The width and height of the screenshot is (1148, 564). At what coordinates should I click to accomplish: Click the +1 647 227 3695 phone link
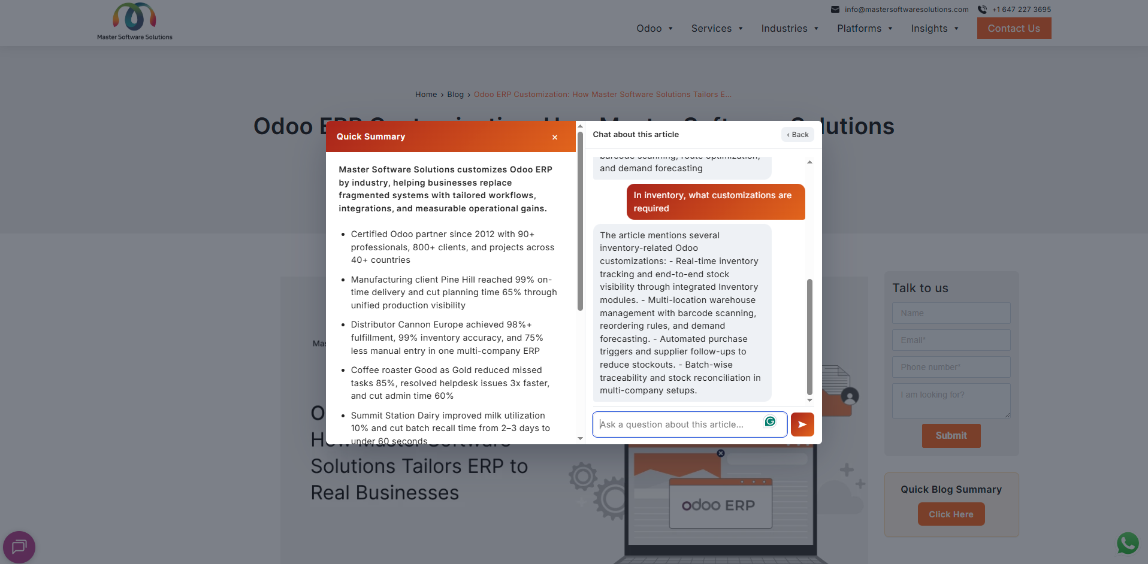1022,10
